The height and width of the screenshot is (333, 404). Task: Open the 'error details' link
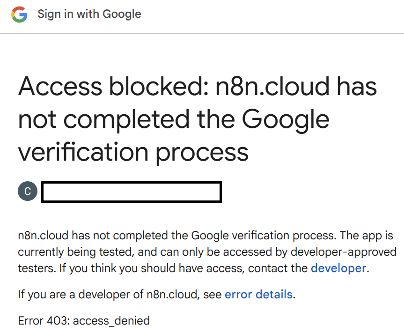pos(258,295)
